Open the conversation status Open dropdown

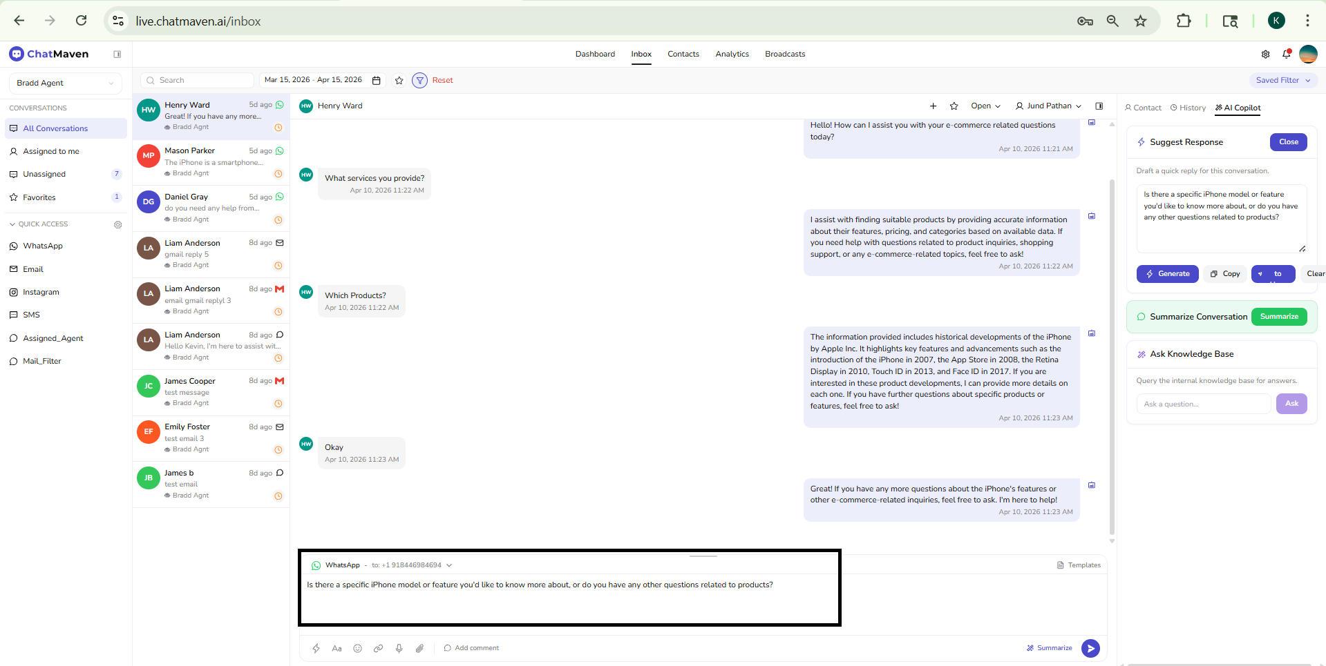point(985,106)
